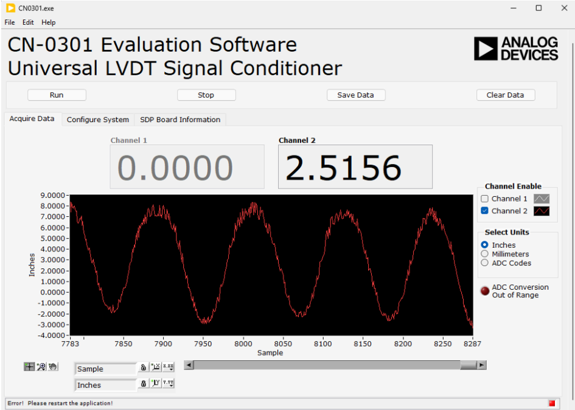Open the graph zoom tool
The width and height of the screenshot is (575, 410).
41,366
